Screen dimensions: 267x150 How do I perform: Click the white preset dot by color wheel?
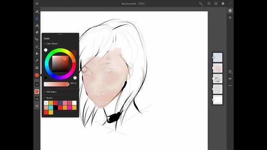click(45, 50)
